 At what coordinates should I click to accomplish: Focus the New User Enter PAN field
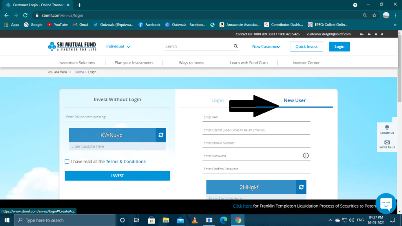(x=256, y=117)
